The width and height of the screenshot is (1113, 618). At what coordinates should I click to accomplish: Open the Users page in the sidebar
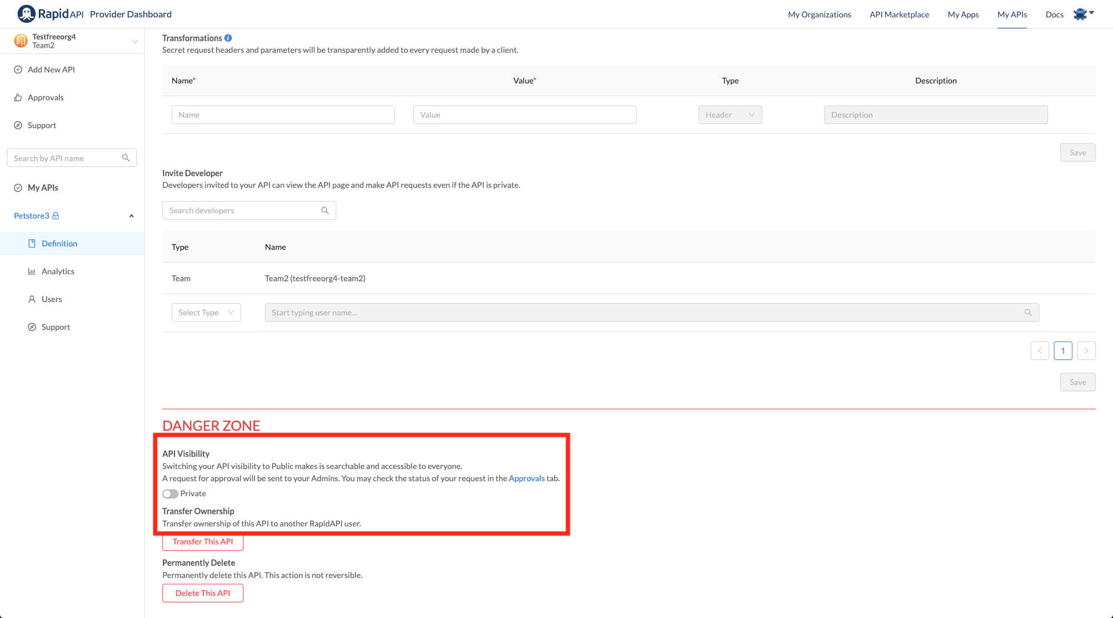click(52, 299)
